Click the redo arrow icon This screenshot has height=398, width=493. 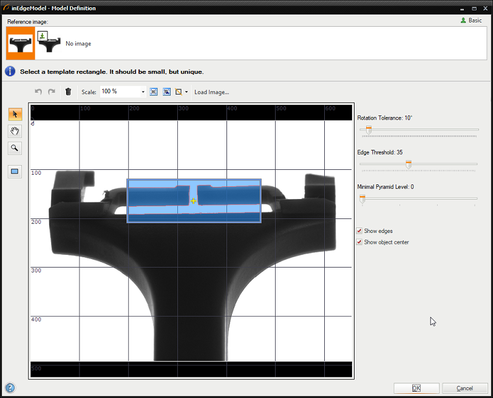pyautogui.click(x=52, y=92)
